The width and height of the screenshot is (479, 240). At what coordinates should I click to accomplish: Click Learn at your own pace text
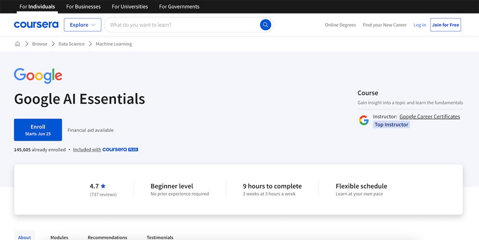pos(359,194)
